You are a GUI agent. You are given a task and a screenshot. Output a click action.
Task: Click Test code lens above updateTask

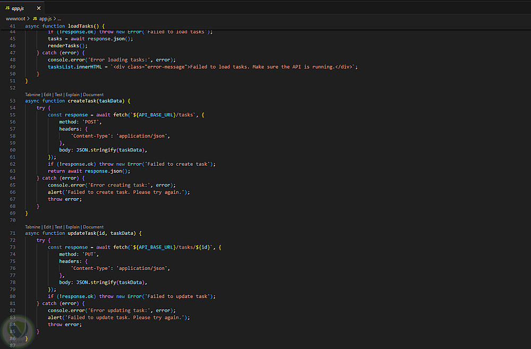click(58, 227)
